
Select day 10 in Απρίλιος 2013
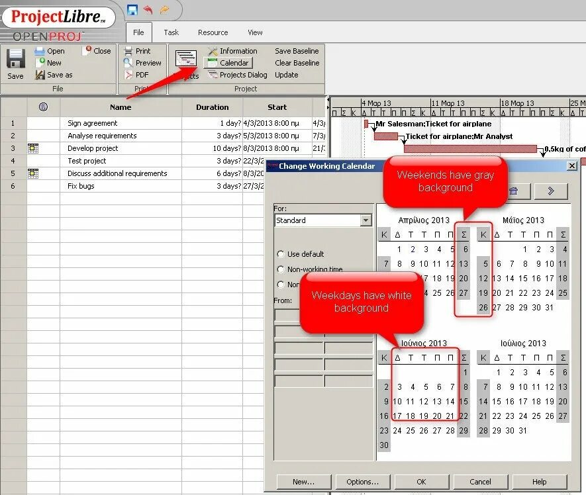(x=423, y=264)
